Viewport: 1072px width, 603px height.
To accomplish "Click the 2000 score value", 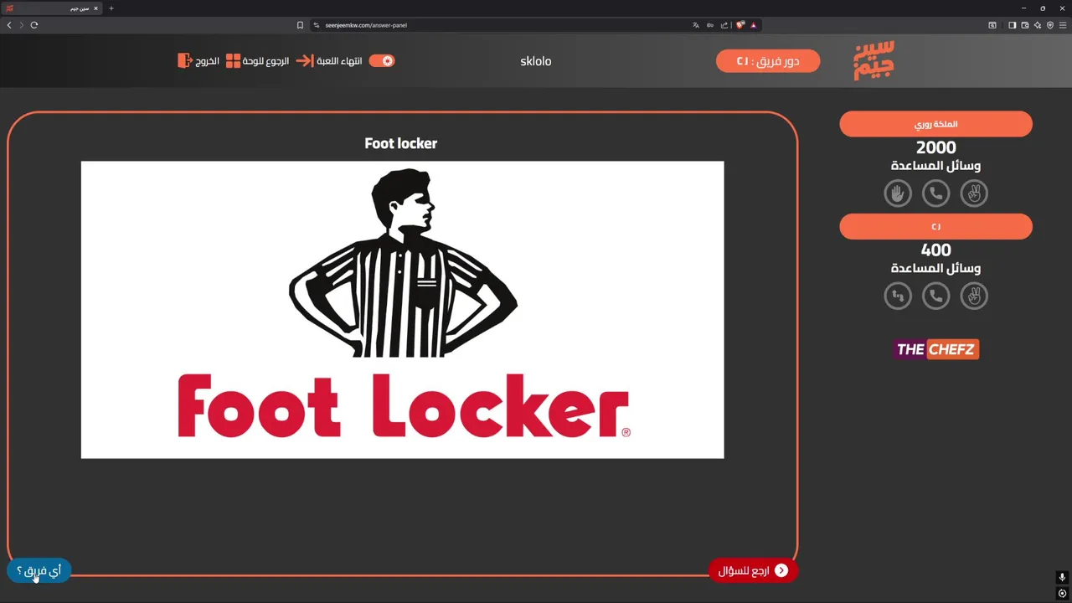I will coord(936,148).
